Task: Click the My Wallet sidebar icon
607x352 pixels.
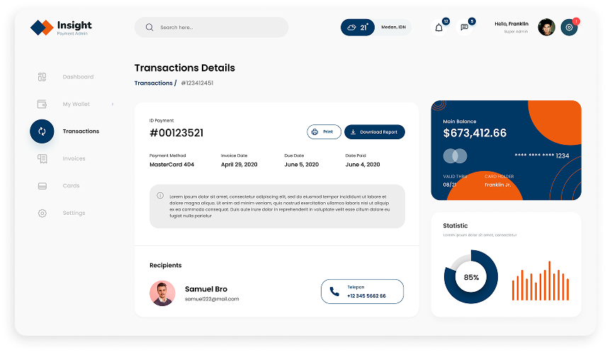Action: point(42,104)
